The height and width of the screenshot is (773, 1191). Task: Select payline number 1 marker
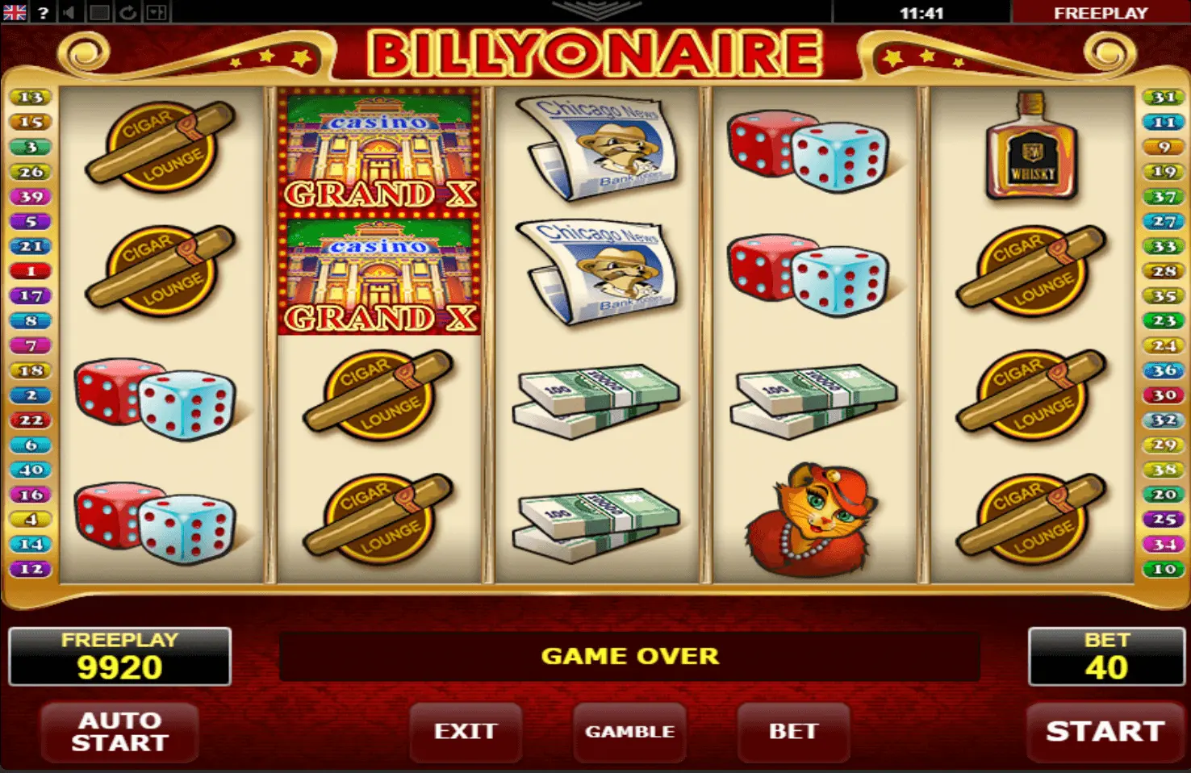click(x=31, y=271)
